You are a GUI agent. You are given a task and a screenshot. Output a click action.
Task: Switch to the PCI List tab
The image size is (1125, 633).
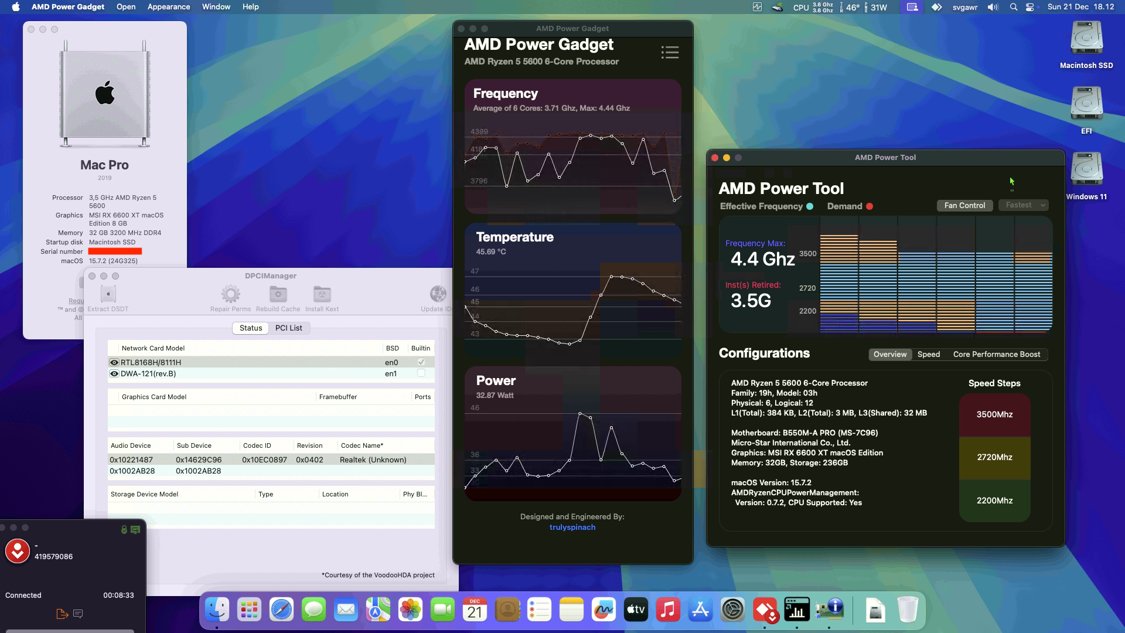(x=289, y=328)
